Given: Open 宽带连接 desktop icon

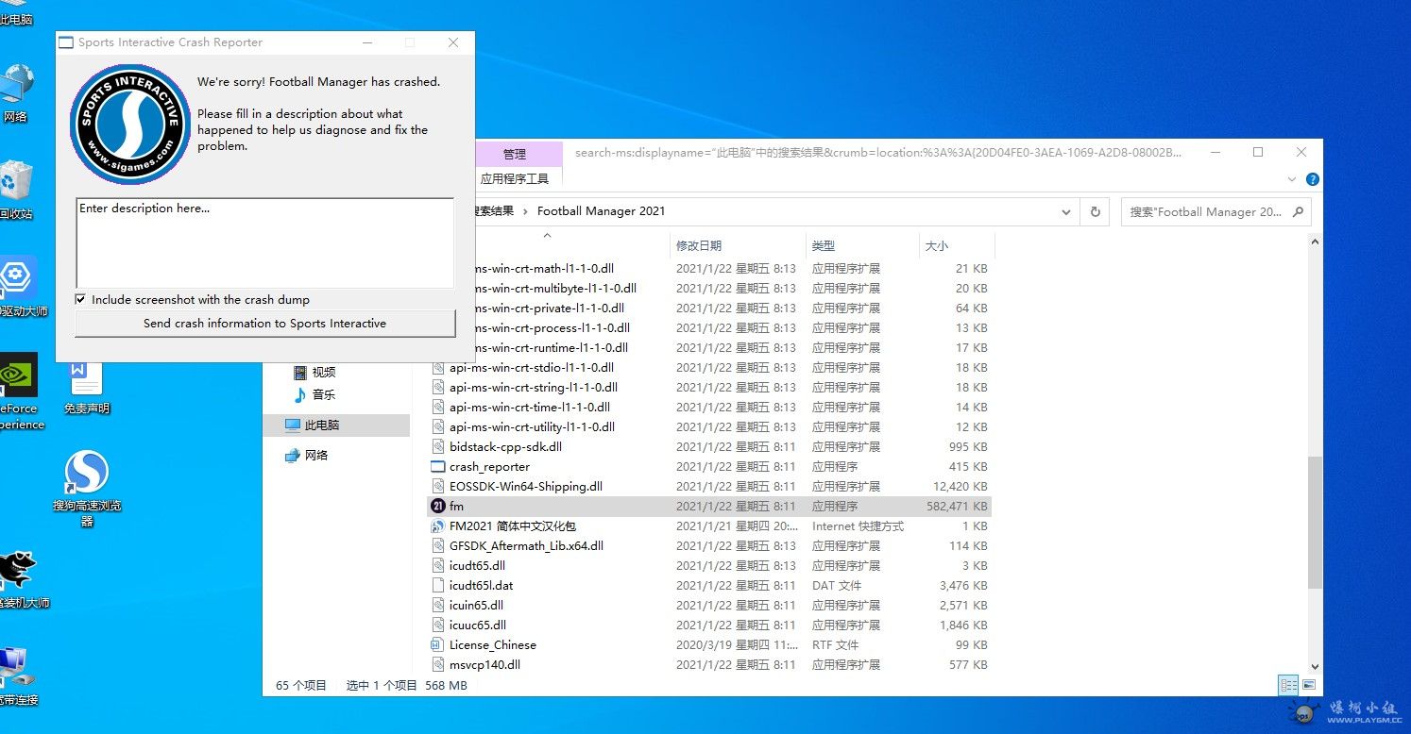Looking at the screenshot, I should pos(19,676).
